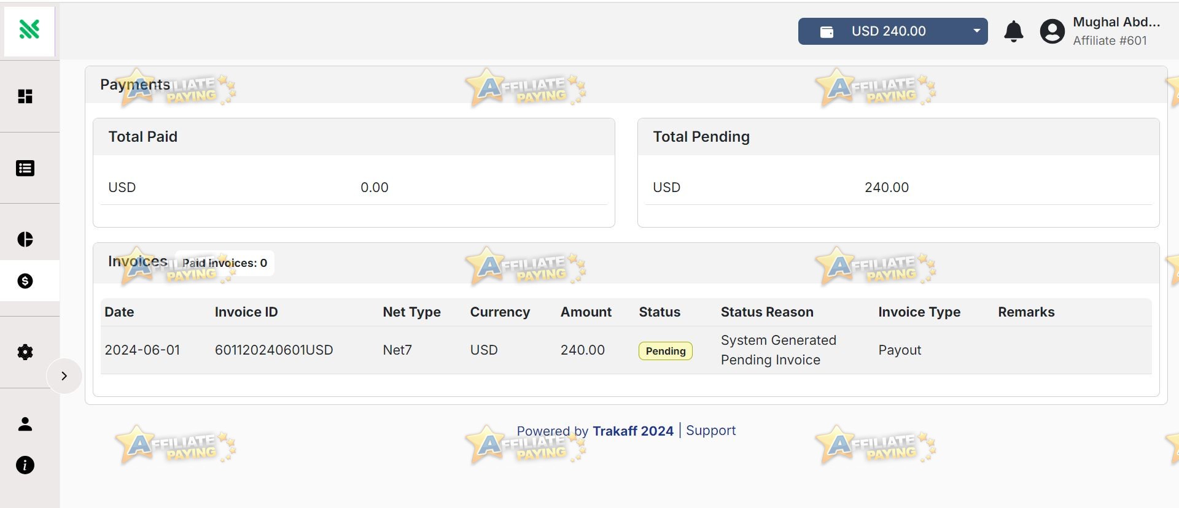Expand the sidebar with the chevron arrow
1179x508 pixels.
pos(64,376)
